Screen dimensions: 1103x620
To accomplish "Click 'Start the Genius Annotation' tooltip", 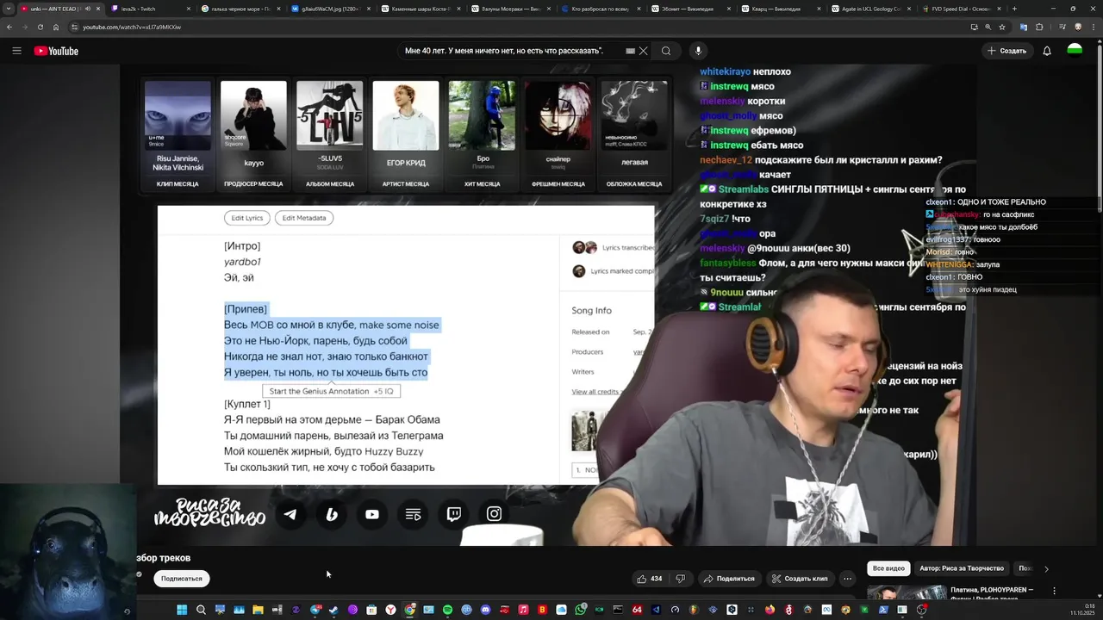I will click(331, 391).
